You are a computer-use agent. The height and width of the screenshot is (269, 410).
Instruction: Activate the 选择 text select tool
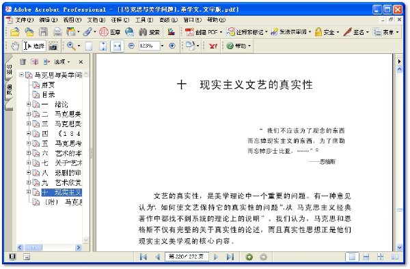(x=34, y=46)
